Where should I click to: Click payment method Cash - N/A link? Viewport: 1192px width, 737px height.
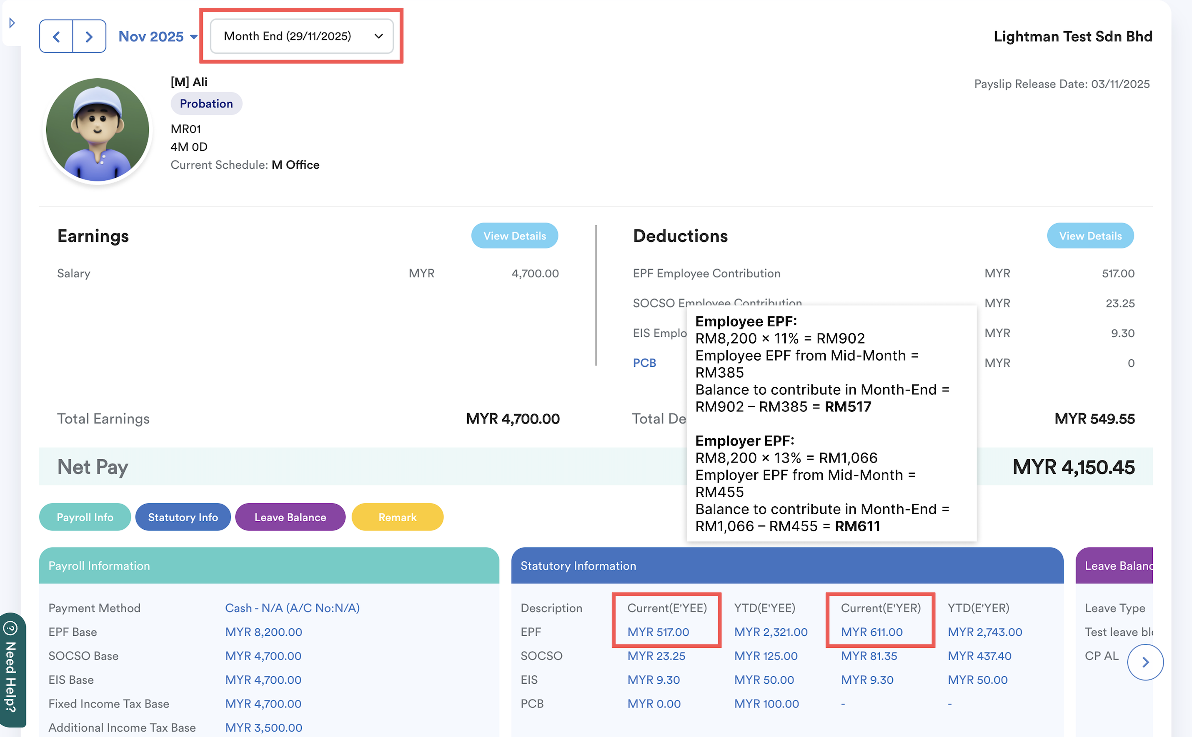pos(292,608)
